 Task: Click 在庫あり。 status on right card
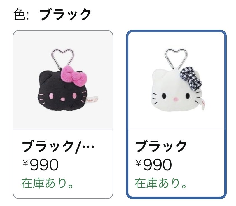pos(161,183)
